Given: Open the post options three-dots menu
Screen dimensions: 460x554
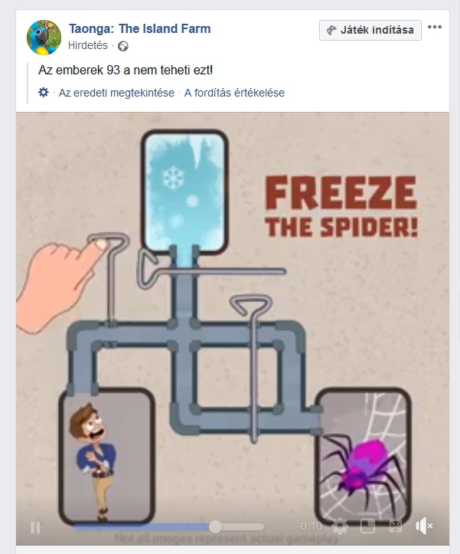Looking at the screenshot, I should pyautogui.click(x=435, y=27).
